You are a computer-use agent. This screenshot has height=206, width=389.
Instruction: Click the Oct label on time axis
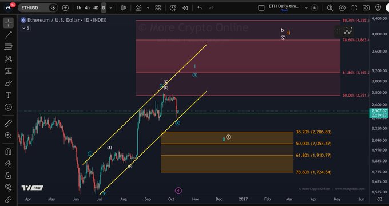[171, 199]
